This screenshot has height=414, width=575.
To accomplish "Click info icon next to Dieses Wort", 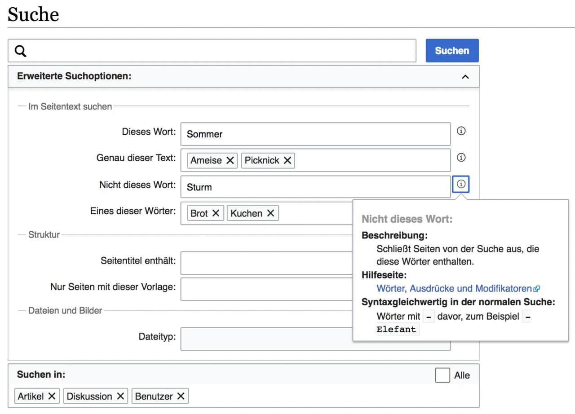I will [x=461, y=131].
